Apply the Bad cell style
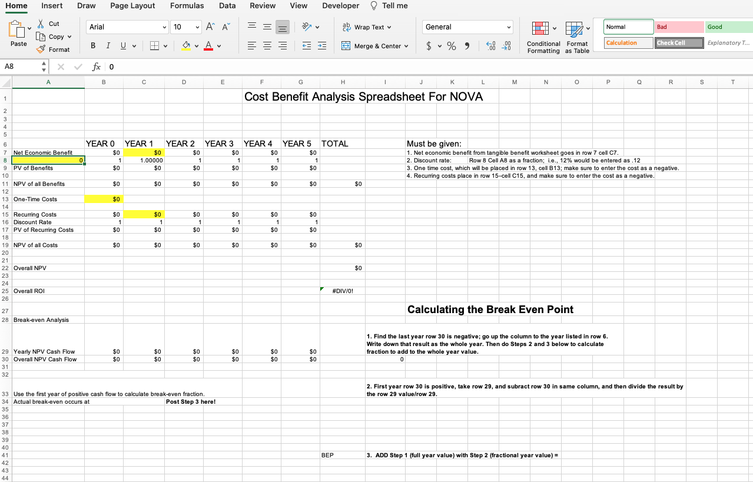 pyautogui.click(x=679, y=27)
